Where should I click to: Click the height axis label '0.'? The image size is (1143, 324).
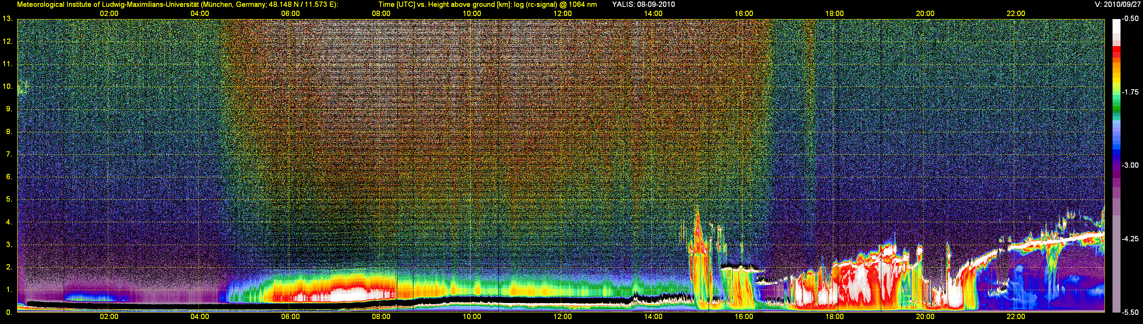9,312
